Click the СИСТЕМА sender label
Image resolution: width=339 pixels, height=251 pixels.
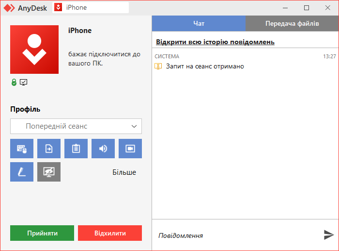coord(167,56)
